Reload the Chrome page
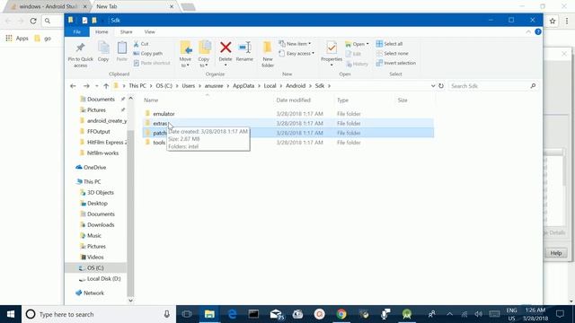 pyautogui.click(x=33, y=21)
